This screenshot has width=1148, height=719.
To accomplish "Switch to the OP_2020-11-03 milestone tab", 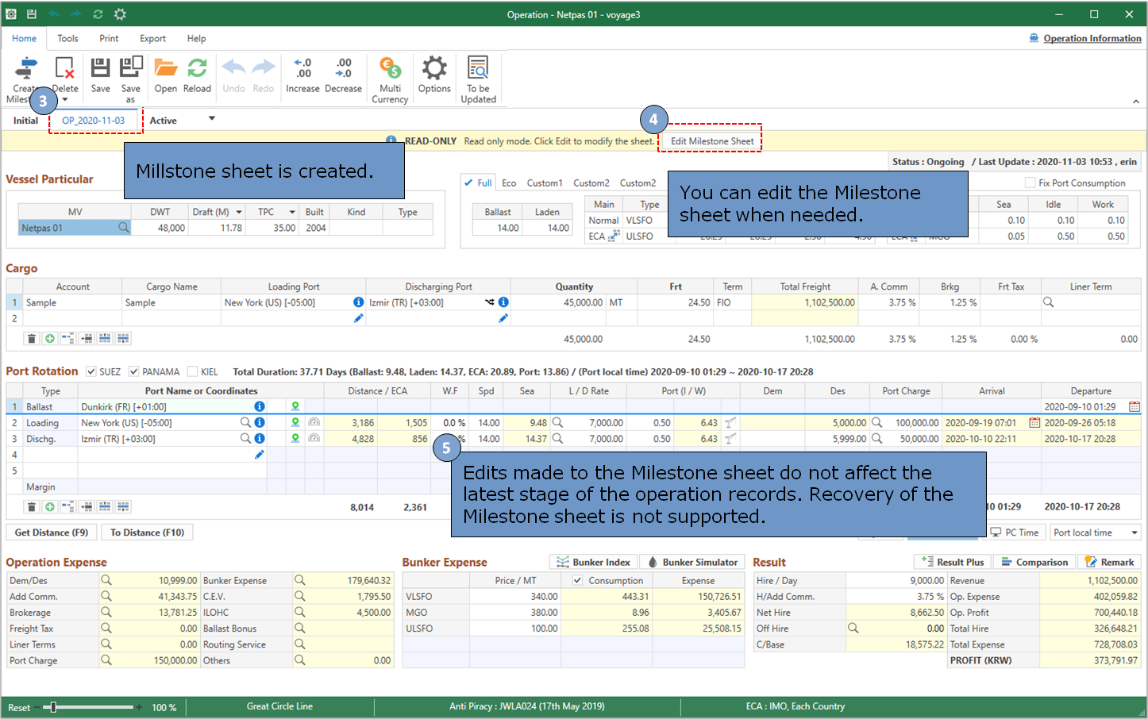I will click(94, 121).
